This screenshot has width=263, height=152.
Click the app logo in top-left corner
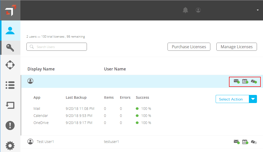click(10, 10)
